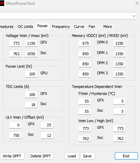Click the MorePowerTool app icon in the title bar

2,3
